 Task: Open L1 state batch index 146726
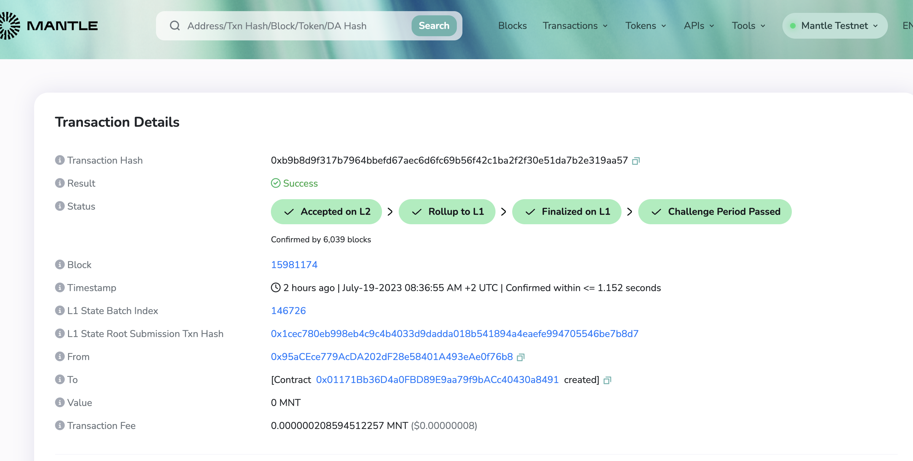(288, 310)
